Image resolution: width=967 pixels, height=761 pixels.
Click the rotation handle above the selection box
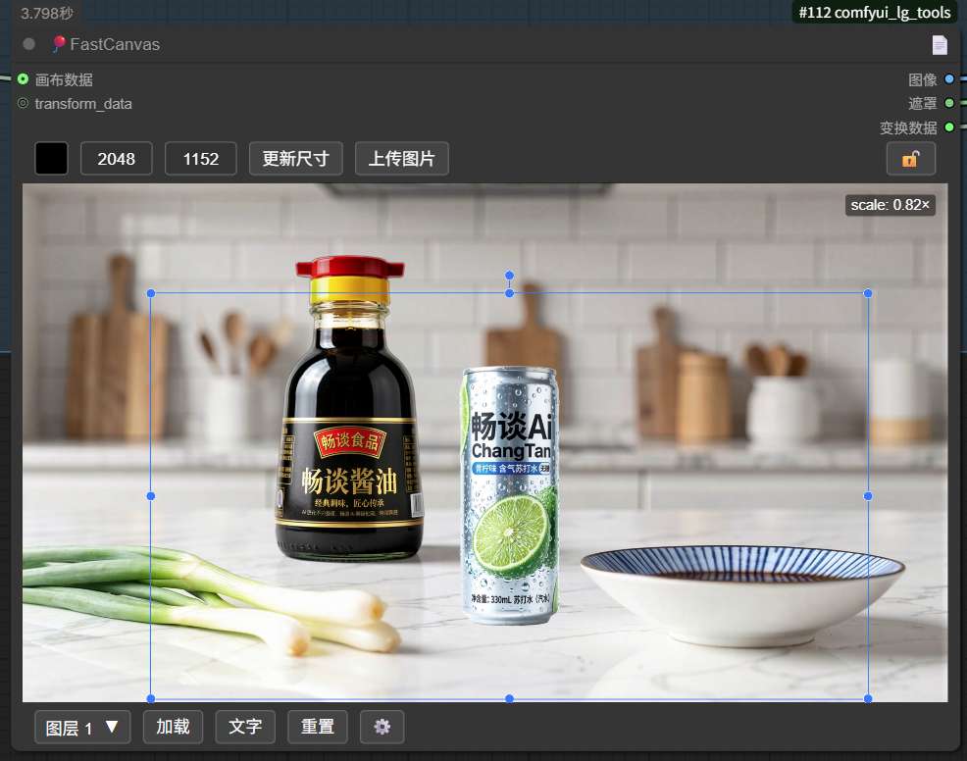tap(509, 277)
